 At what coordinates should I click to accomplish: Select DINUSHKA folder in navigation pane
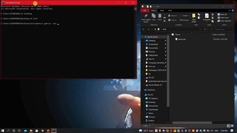click(153, 55)
